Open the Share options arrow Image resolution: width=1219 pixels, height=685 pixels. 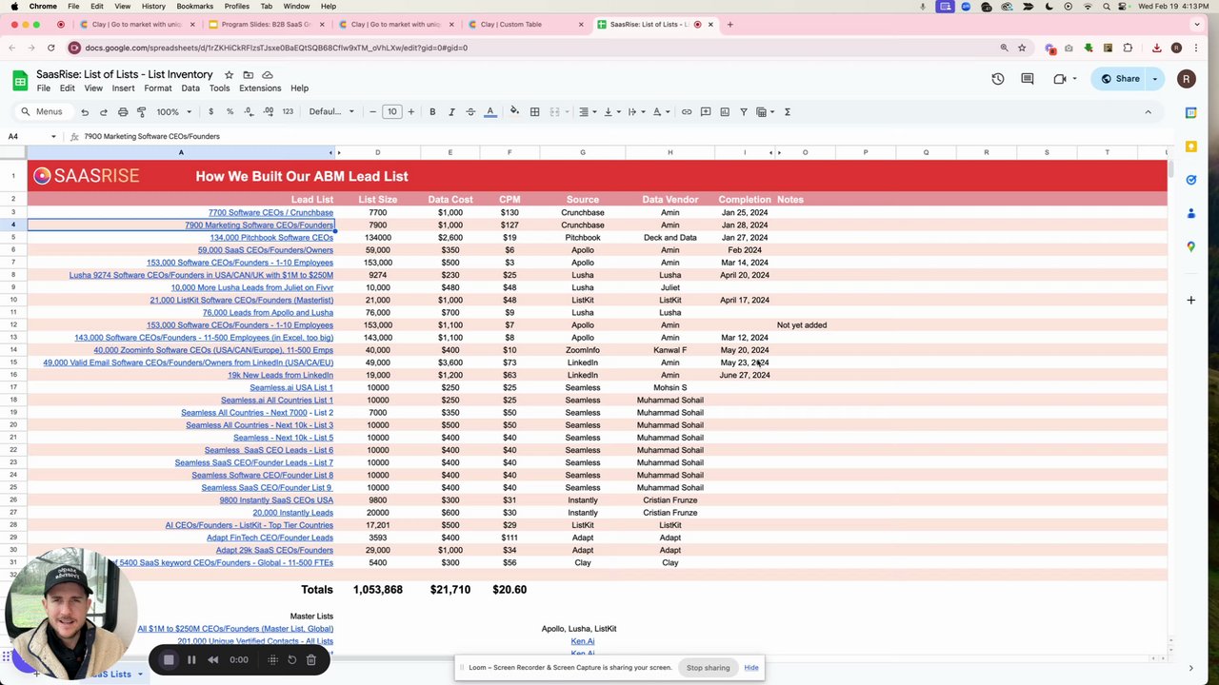(x=1155, y=79)
